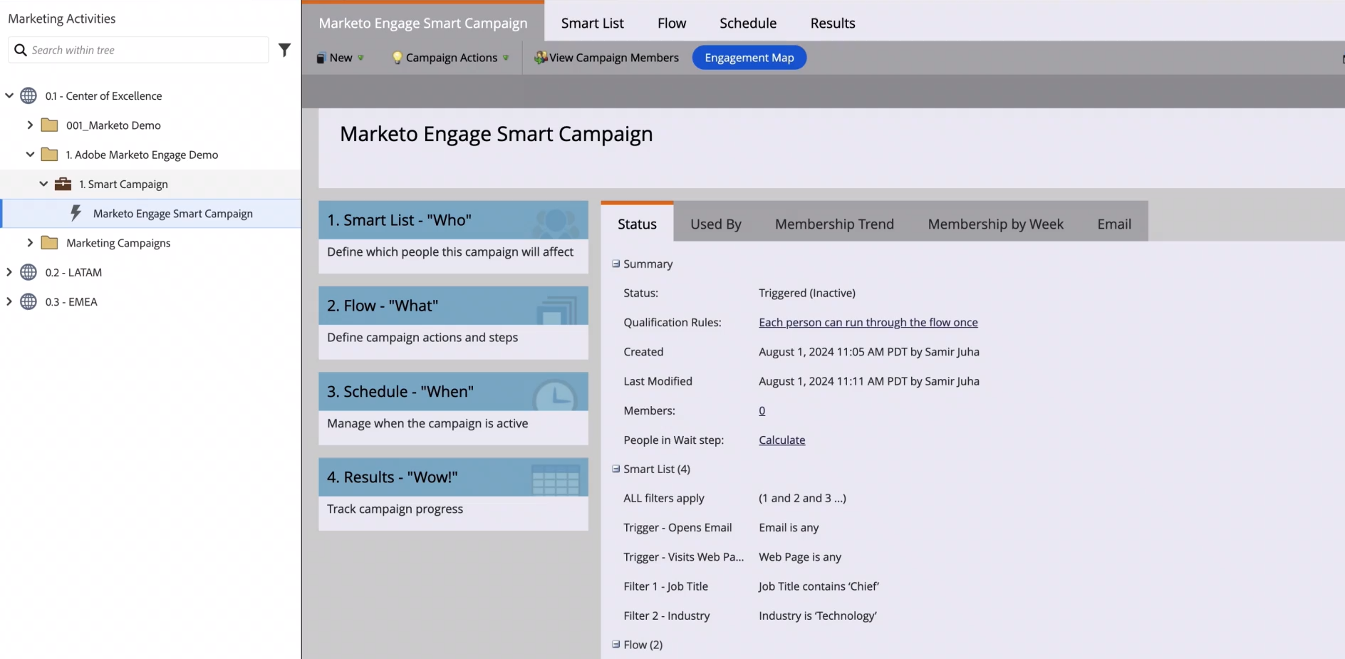Click the Calculate link for Wait step
This screenshot has width=1345, height=659.
782,440
